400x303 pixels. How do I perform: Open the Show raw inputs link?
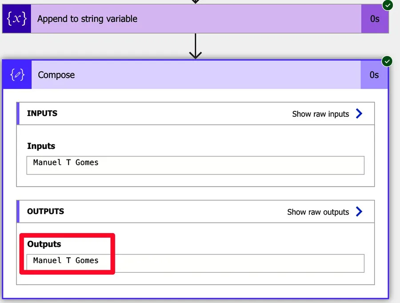320,114
